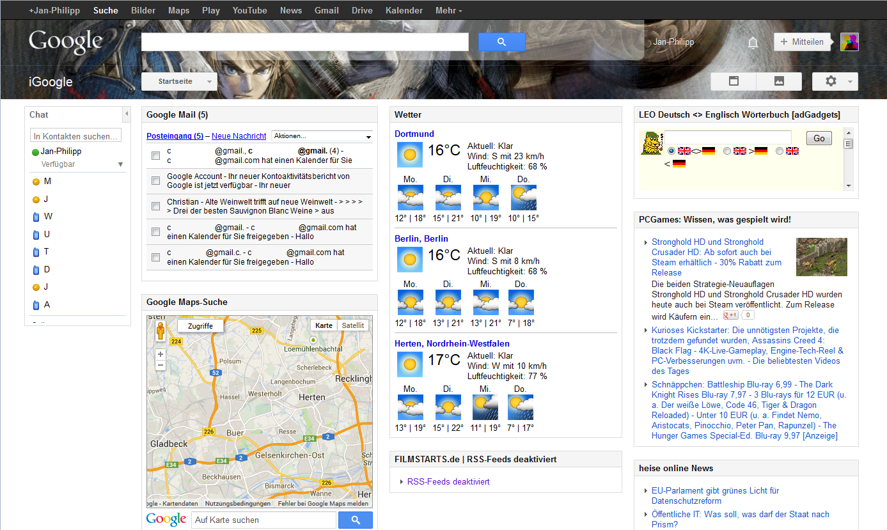The width and height of the screenshot is (887, 530).
Task: Tick the checkbox for Christian's Weinwelt email
Action: pyautogui.click(x=155, y=207)
